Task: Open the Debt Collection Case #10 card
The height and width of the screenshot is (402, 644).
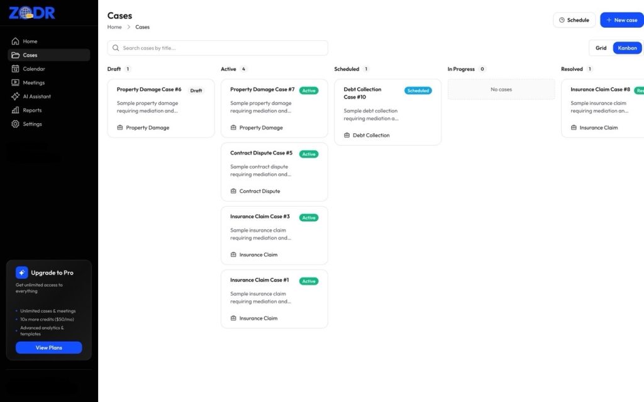Action: (387, 112)
